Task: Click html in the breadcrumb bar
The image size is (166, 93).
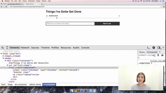Action: (3, 84)
